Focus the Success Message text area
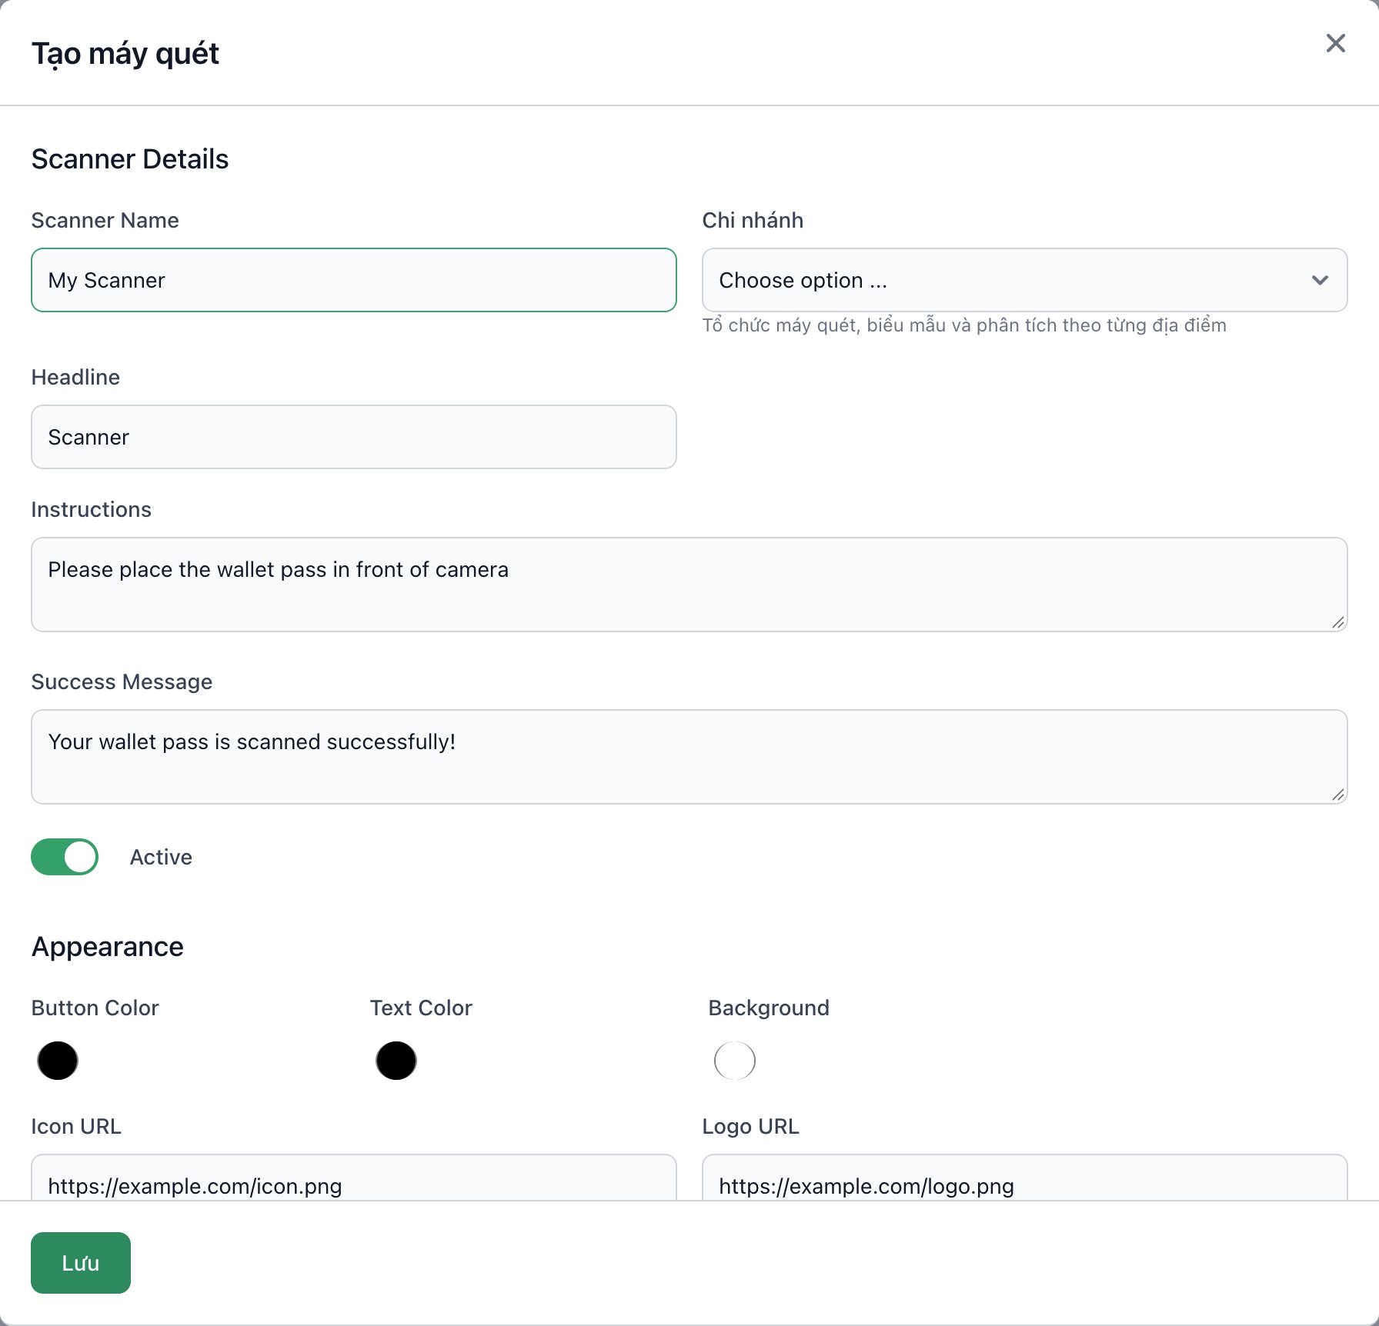1379x1326 pixels. point(689,757)
